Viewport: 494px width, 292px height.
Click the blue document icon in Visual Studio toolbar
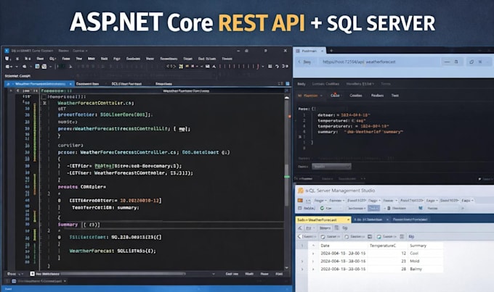pyautogui.click(x=37, y=67)
